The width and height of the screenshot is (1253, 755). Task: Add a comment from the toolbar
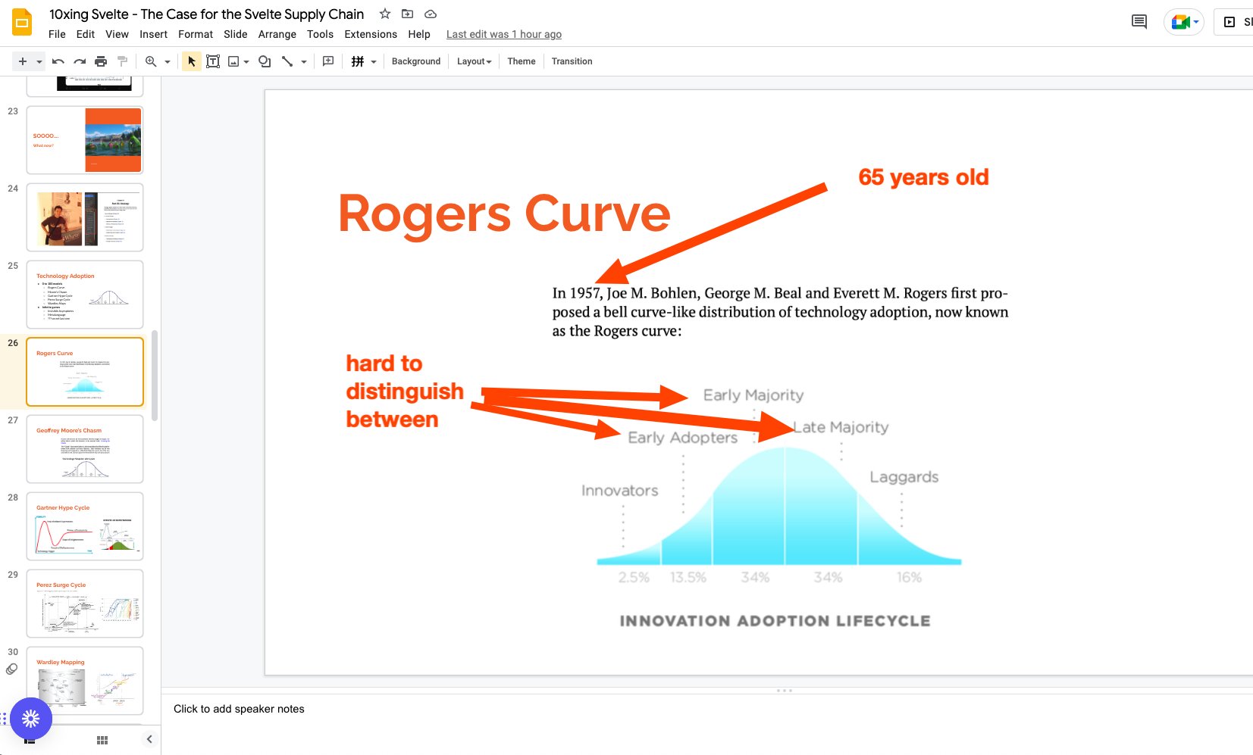click(x=328, y=61)
